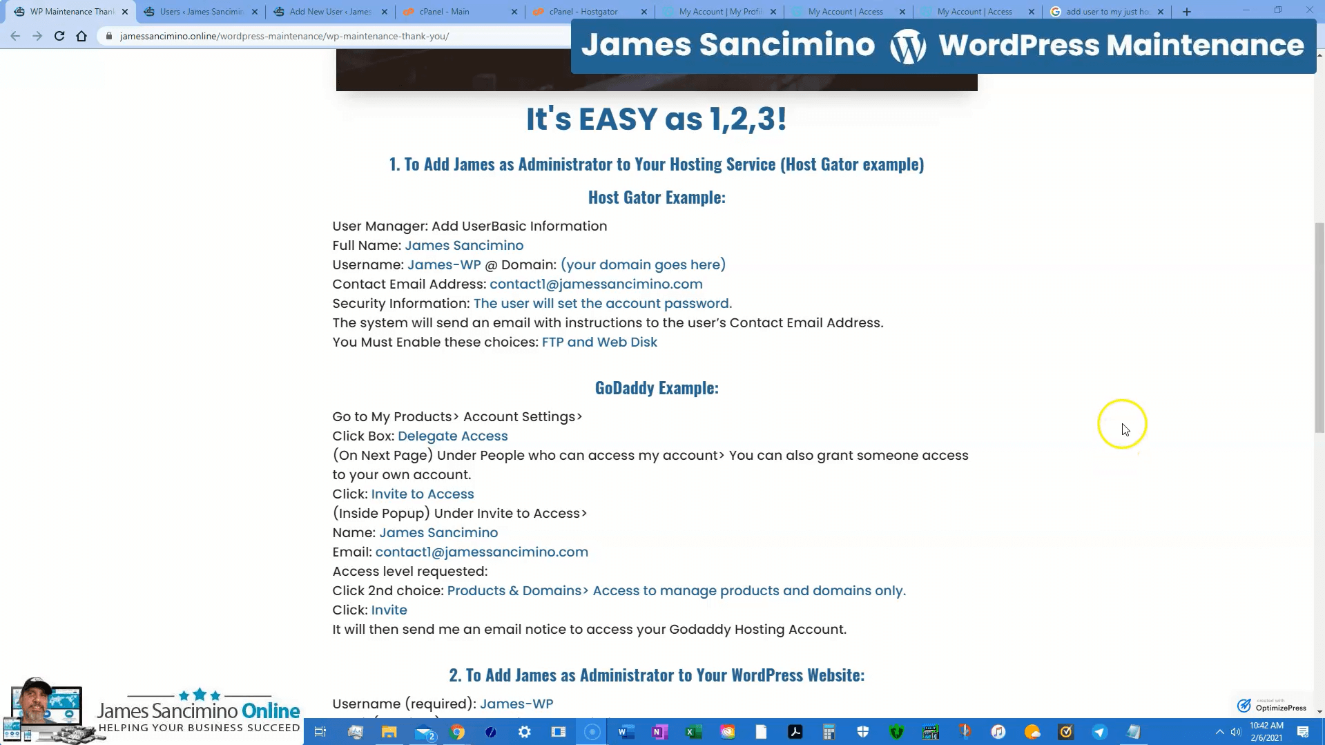Open File Explorer from taskbar
Viewport: 1325px width, 745px height.
(x=389, y=732)
